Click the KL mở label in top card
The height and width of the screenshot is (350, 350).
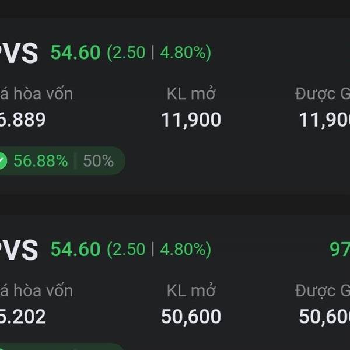click(x=191, y=93)
